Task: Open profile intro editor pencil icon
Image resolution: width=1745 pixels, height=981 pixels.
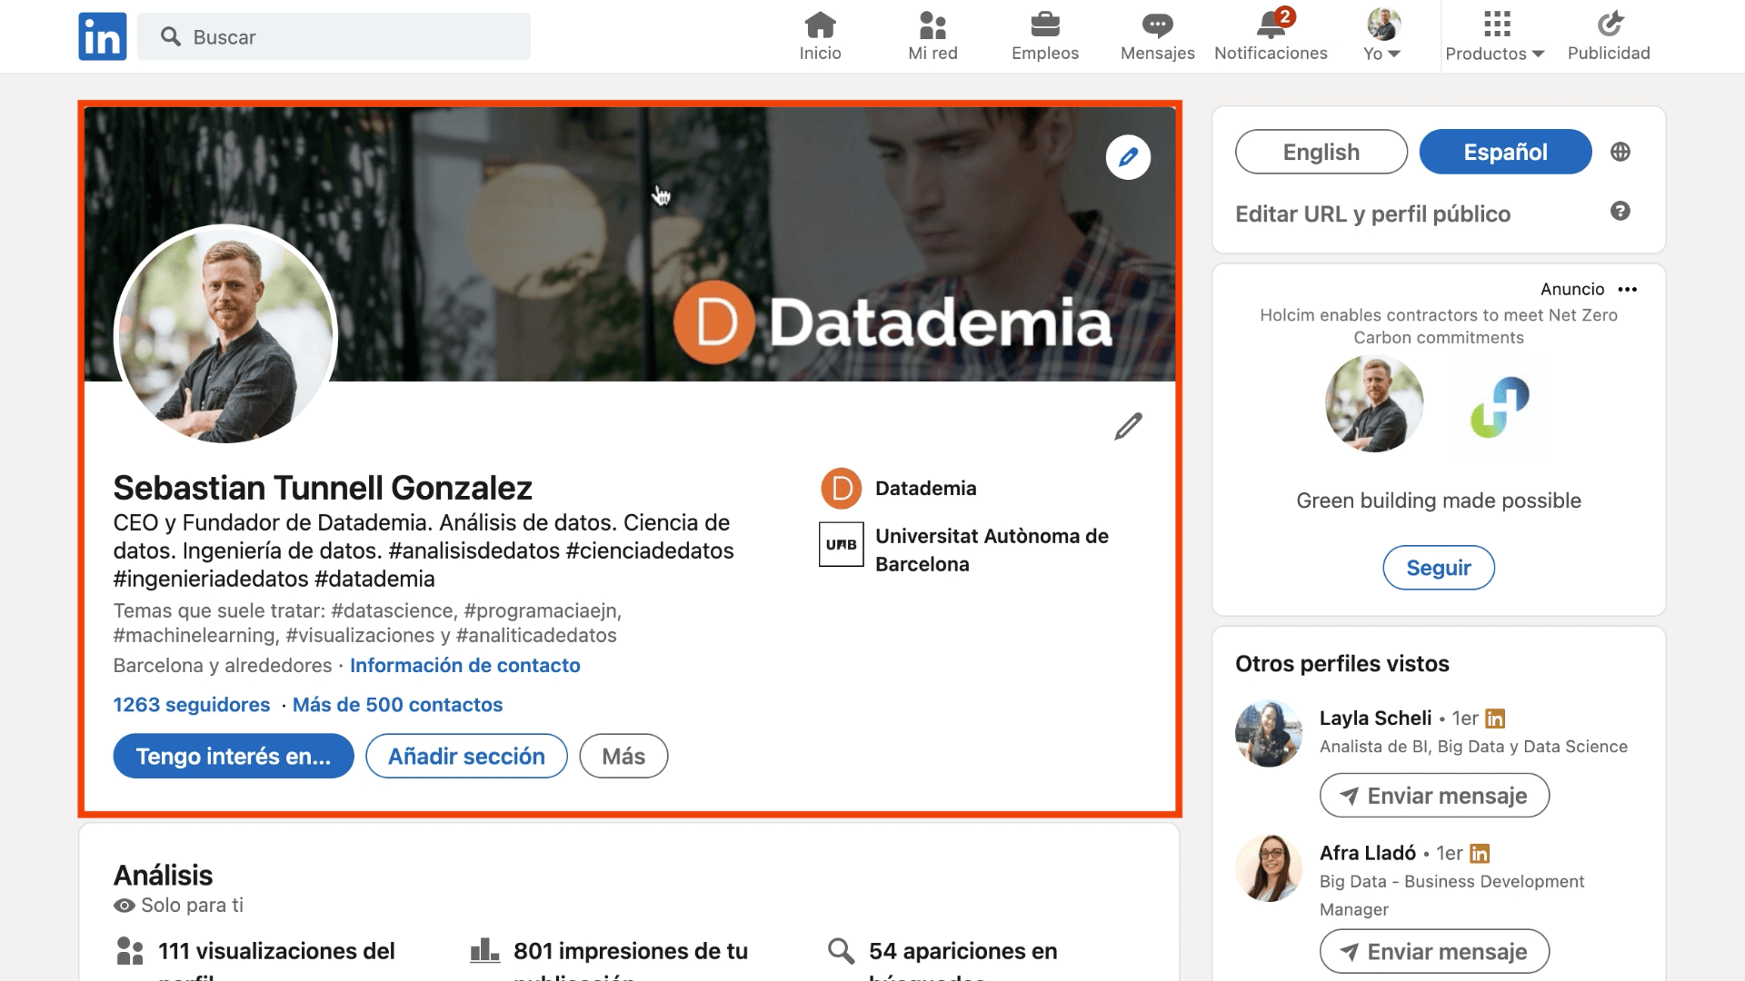Action: (x=1128, y=426)
